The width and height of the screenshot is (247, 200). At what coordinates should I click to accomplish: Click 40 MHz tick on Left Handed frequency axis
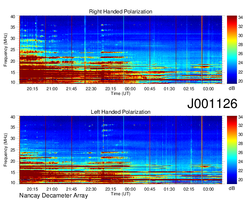pyautogui.click(x=13, y=117)
